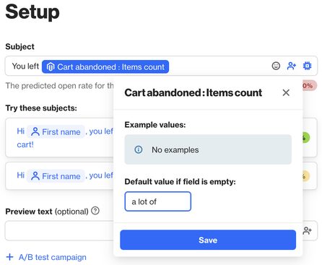Open the AI chip icon in Subject field
Screen dimensions: 322x265
(x=307, y=66)
